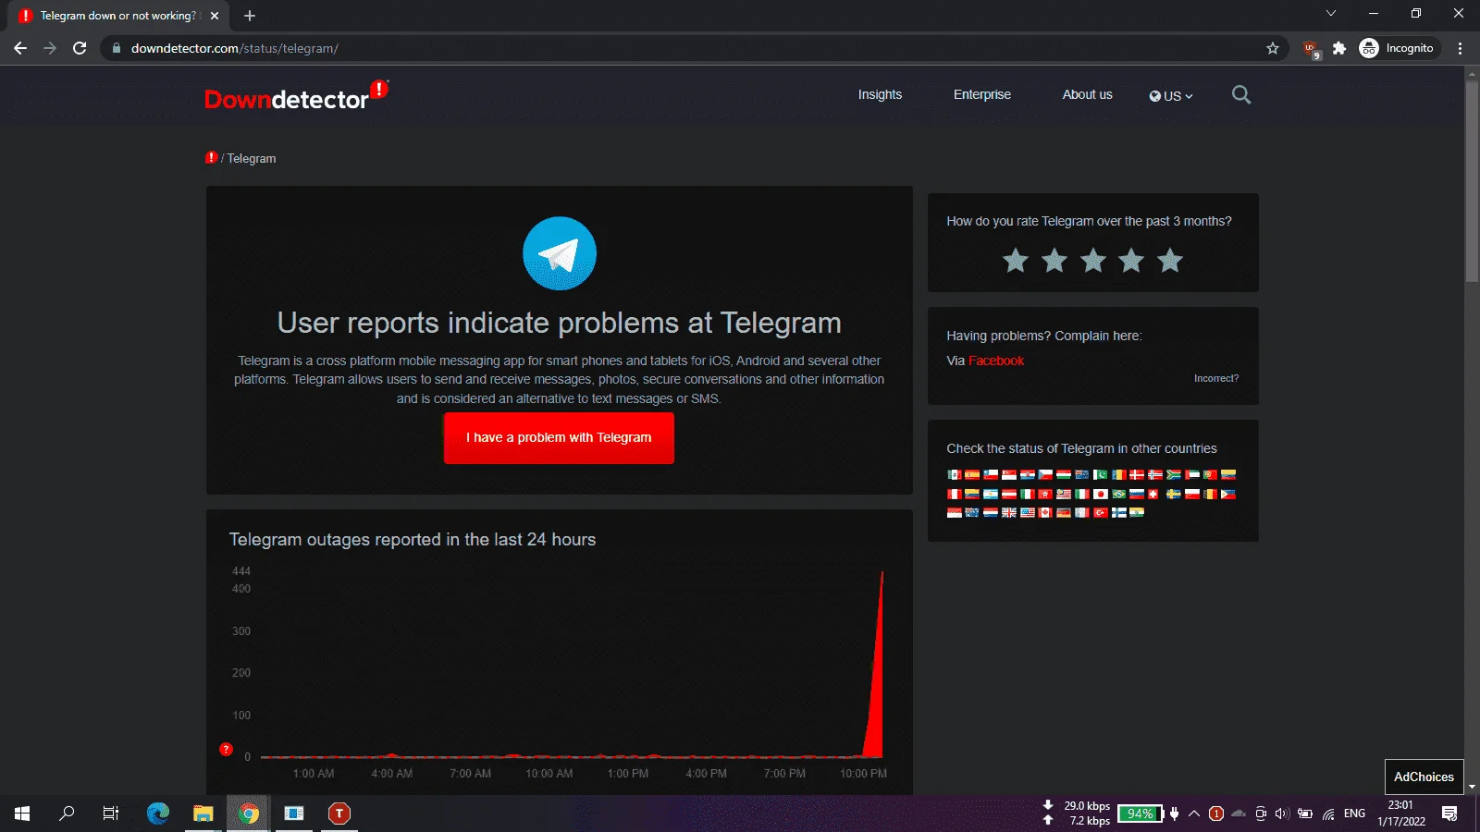Image resolution: width=1480 pixels, height=832 pixels.
Task: Go to About us
Action: [x=1087, y=94]
